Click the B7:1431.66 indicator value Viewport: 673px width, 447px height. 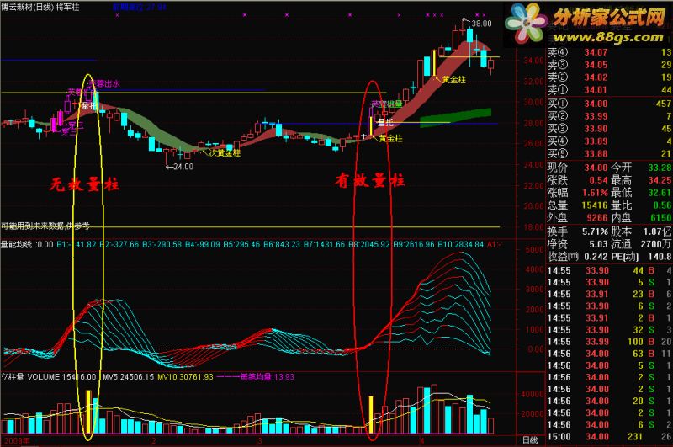click(x=324, y=245)
